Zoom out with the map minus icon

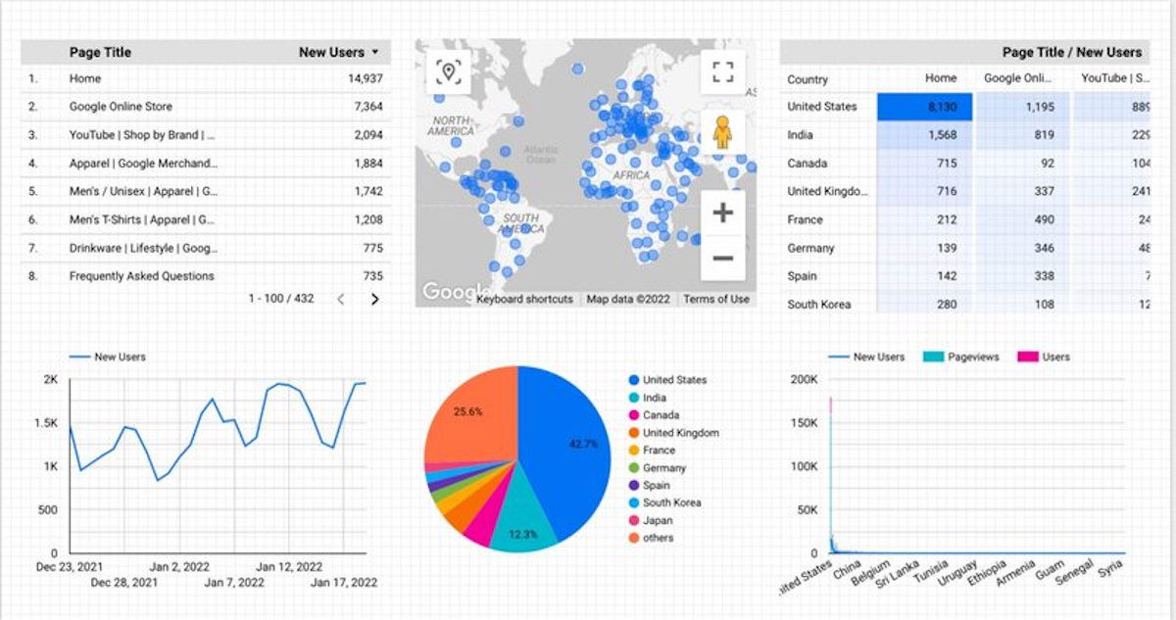721,256
